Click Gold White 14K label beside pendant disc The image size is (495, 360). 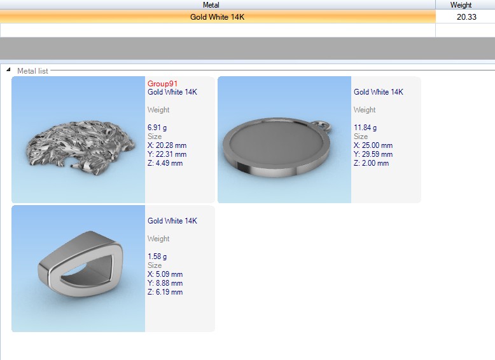[x=379, y=92]
